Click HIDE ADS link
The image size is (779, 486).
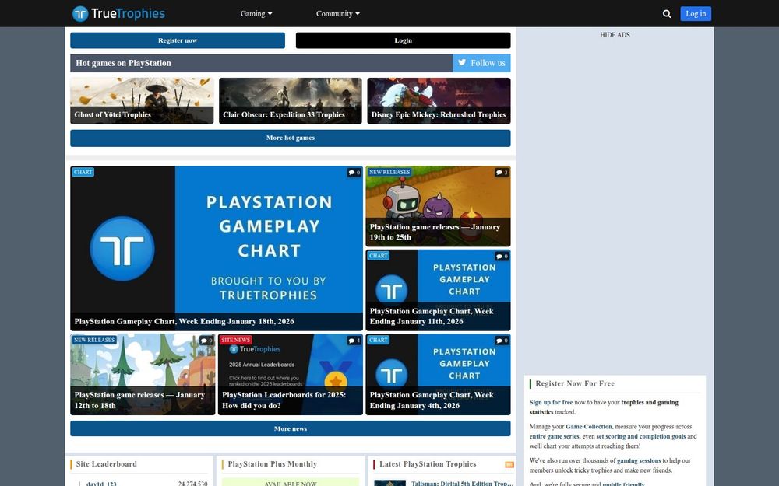tap(615, 35)
